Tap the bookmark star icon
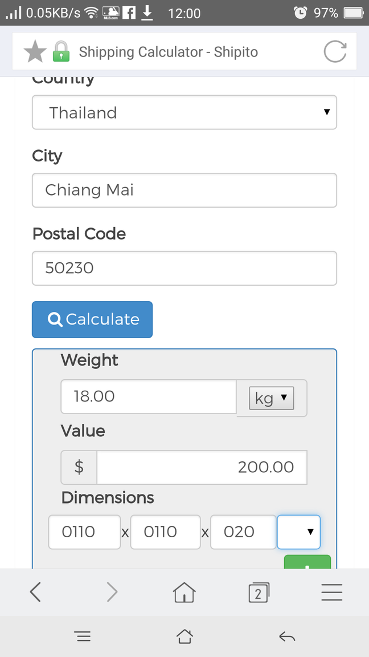This screenshot has width=369, height=657. pyautogui.click(x=35, y=51)
